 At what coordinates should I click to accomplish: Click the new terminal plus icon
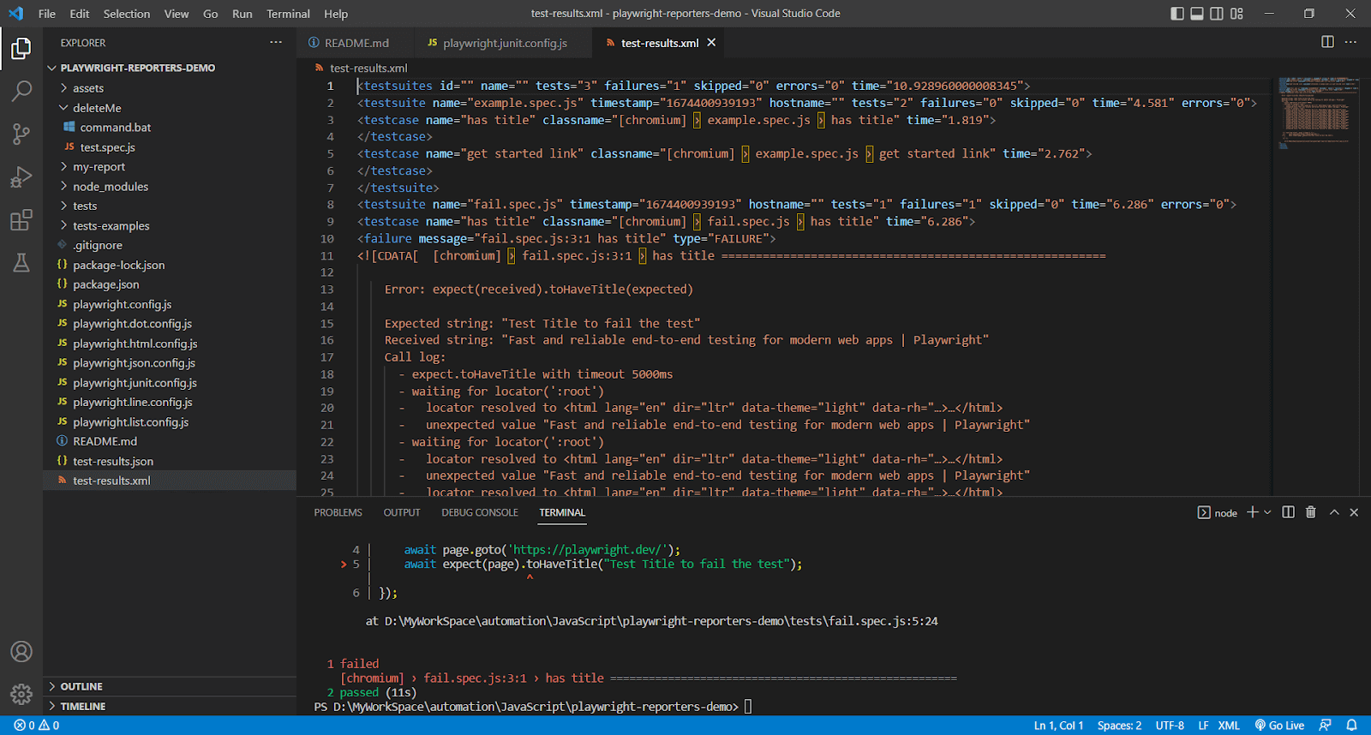(1253, 512)
